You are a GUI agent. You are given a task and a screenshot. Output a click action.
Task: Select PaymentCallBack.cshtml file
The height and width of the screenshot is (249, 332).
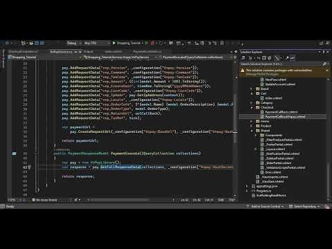(x=281, y=112)
